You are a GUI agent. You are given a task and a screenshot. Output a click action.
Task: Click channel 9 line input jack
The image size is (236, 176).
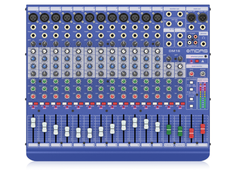point(123,28)
